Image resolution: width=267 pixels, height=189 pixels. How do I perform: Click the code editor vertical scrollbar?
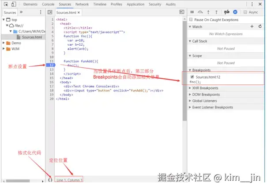click(x=184, y=71)
